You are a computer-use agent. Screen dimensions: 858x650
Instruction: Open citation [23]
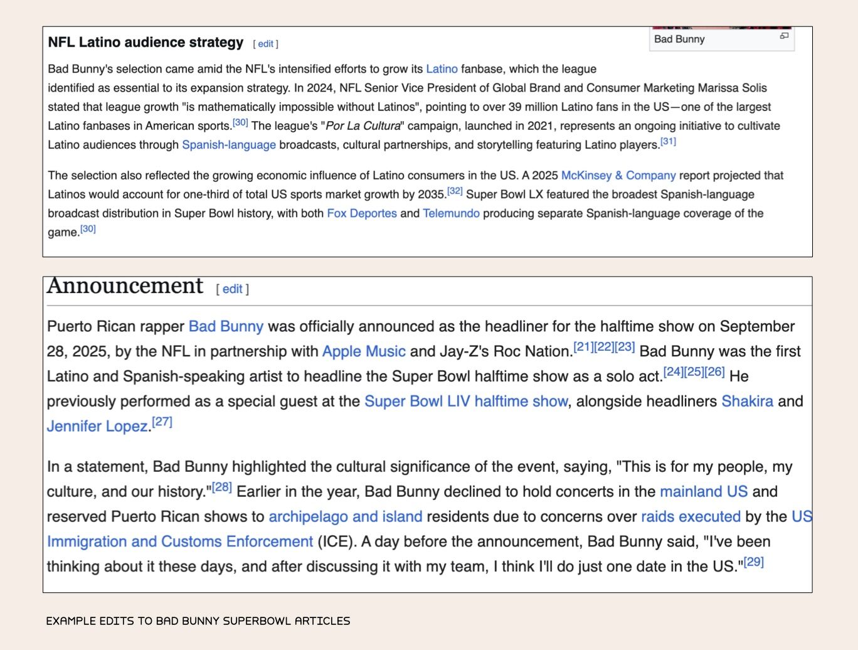point(625,347)
